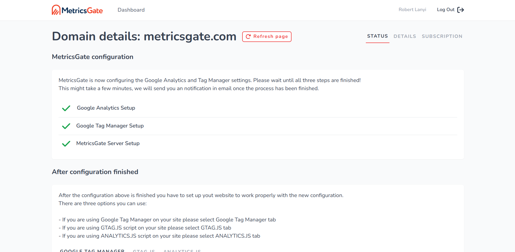
Task: Click the 'Domain details: metricsgate.com' heading
Action: pos(144,37)
